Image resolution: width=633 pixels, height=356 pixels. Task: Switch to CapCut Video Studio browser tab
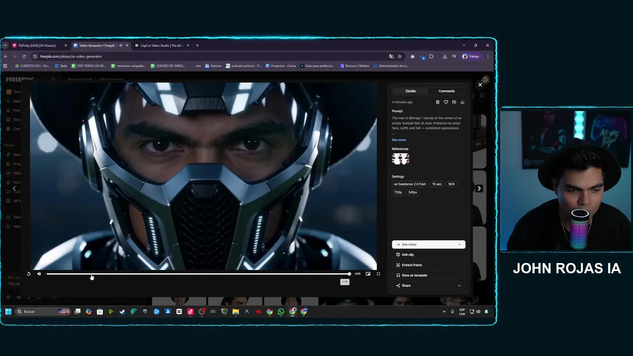coord(162,45)
